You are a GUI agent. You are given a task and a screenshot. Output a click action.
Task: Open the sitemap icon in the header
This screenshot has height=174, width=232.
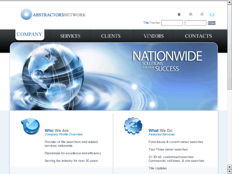[191, 14]
